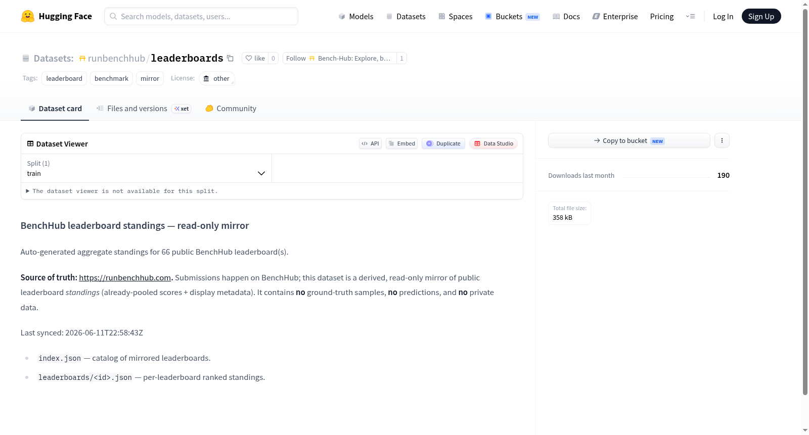Click the search magnifier icon
Viewport: 809px width, 435px height.
pos(113,16)
